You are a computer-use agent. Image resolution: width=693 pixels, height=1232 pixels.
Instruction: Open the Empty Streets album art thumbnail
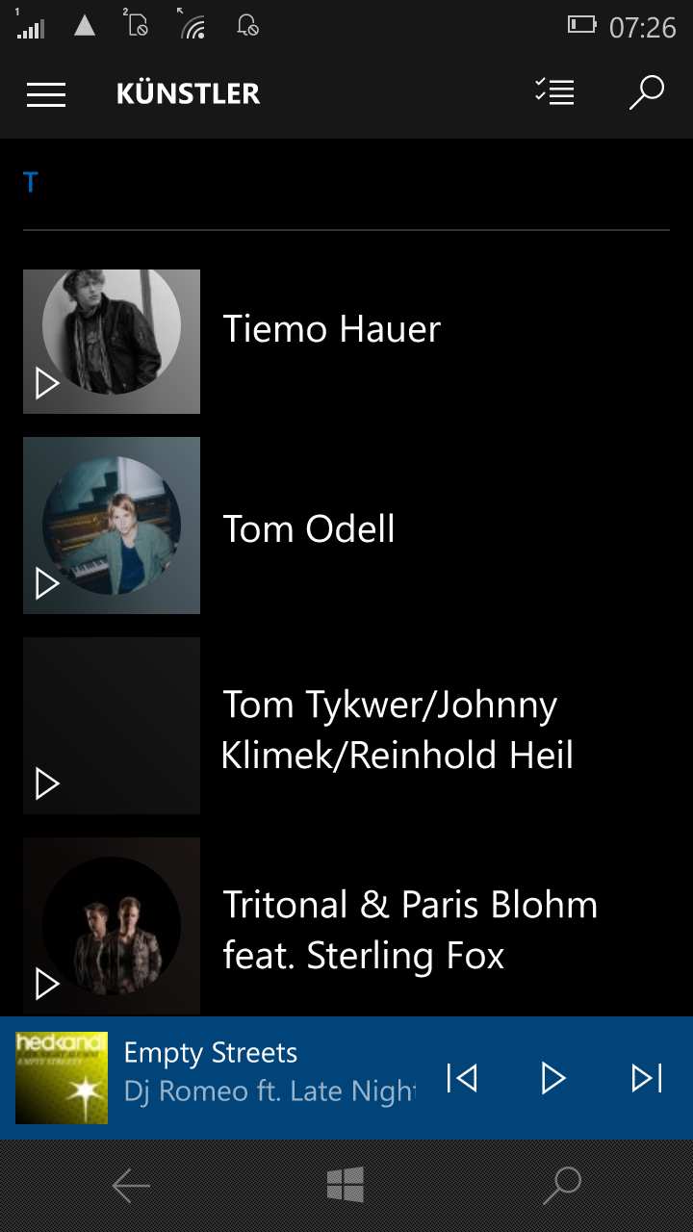(x=62, y=1078)
